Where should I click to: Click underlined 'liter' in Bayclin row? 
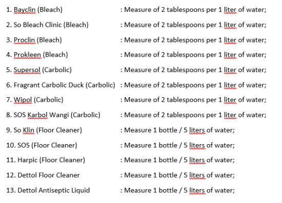click(x=230, y=10)
